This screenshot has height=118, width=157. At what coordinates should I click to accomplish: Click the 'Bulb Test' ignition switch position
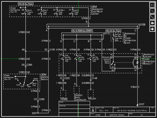[x=34, y=84]
